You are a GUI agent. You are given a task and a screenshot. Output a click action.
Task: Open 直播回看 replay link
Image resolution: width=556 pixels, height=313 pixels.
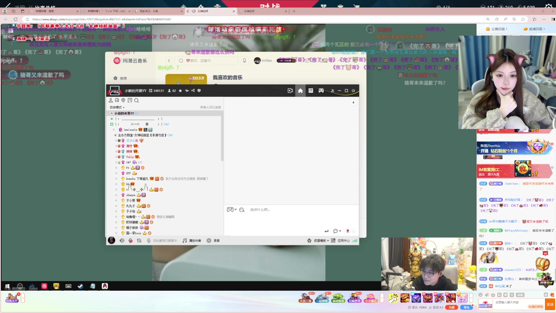(535, 29)
